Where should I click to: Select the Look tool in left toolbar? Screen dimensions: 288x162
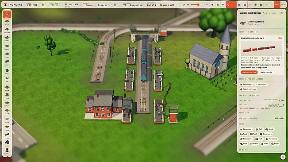7,14
